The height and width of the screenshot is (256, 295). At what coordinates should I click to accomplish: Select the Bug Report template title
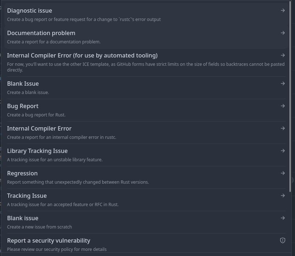(23, 106)
